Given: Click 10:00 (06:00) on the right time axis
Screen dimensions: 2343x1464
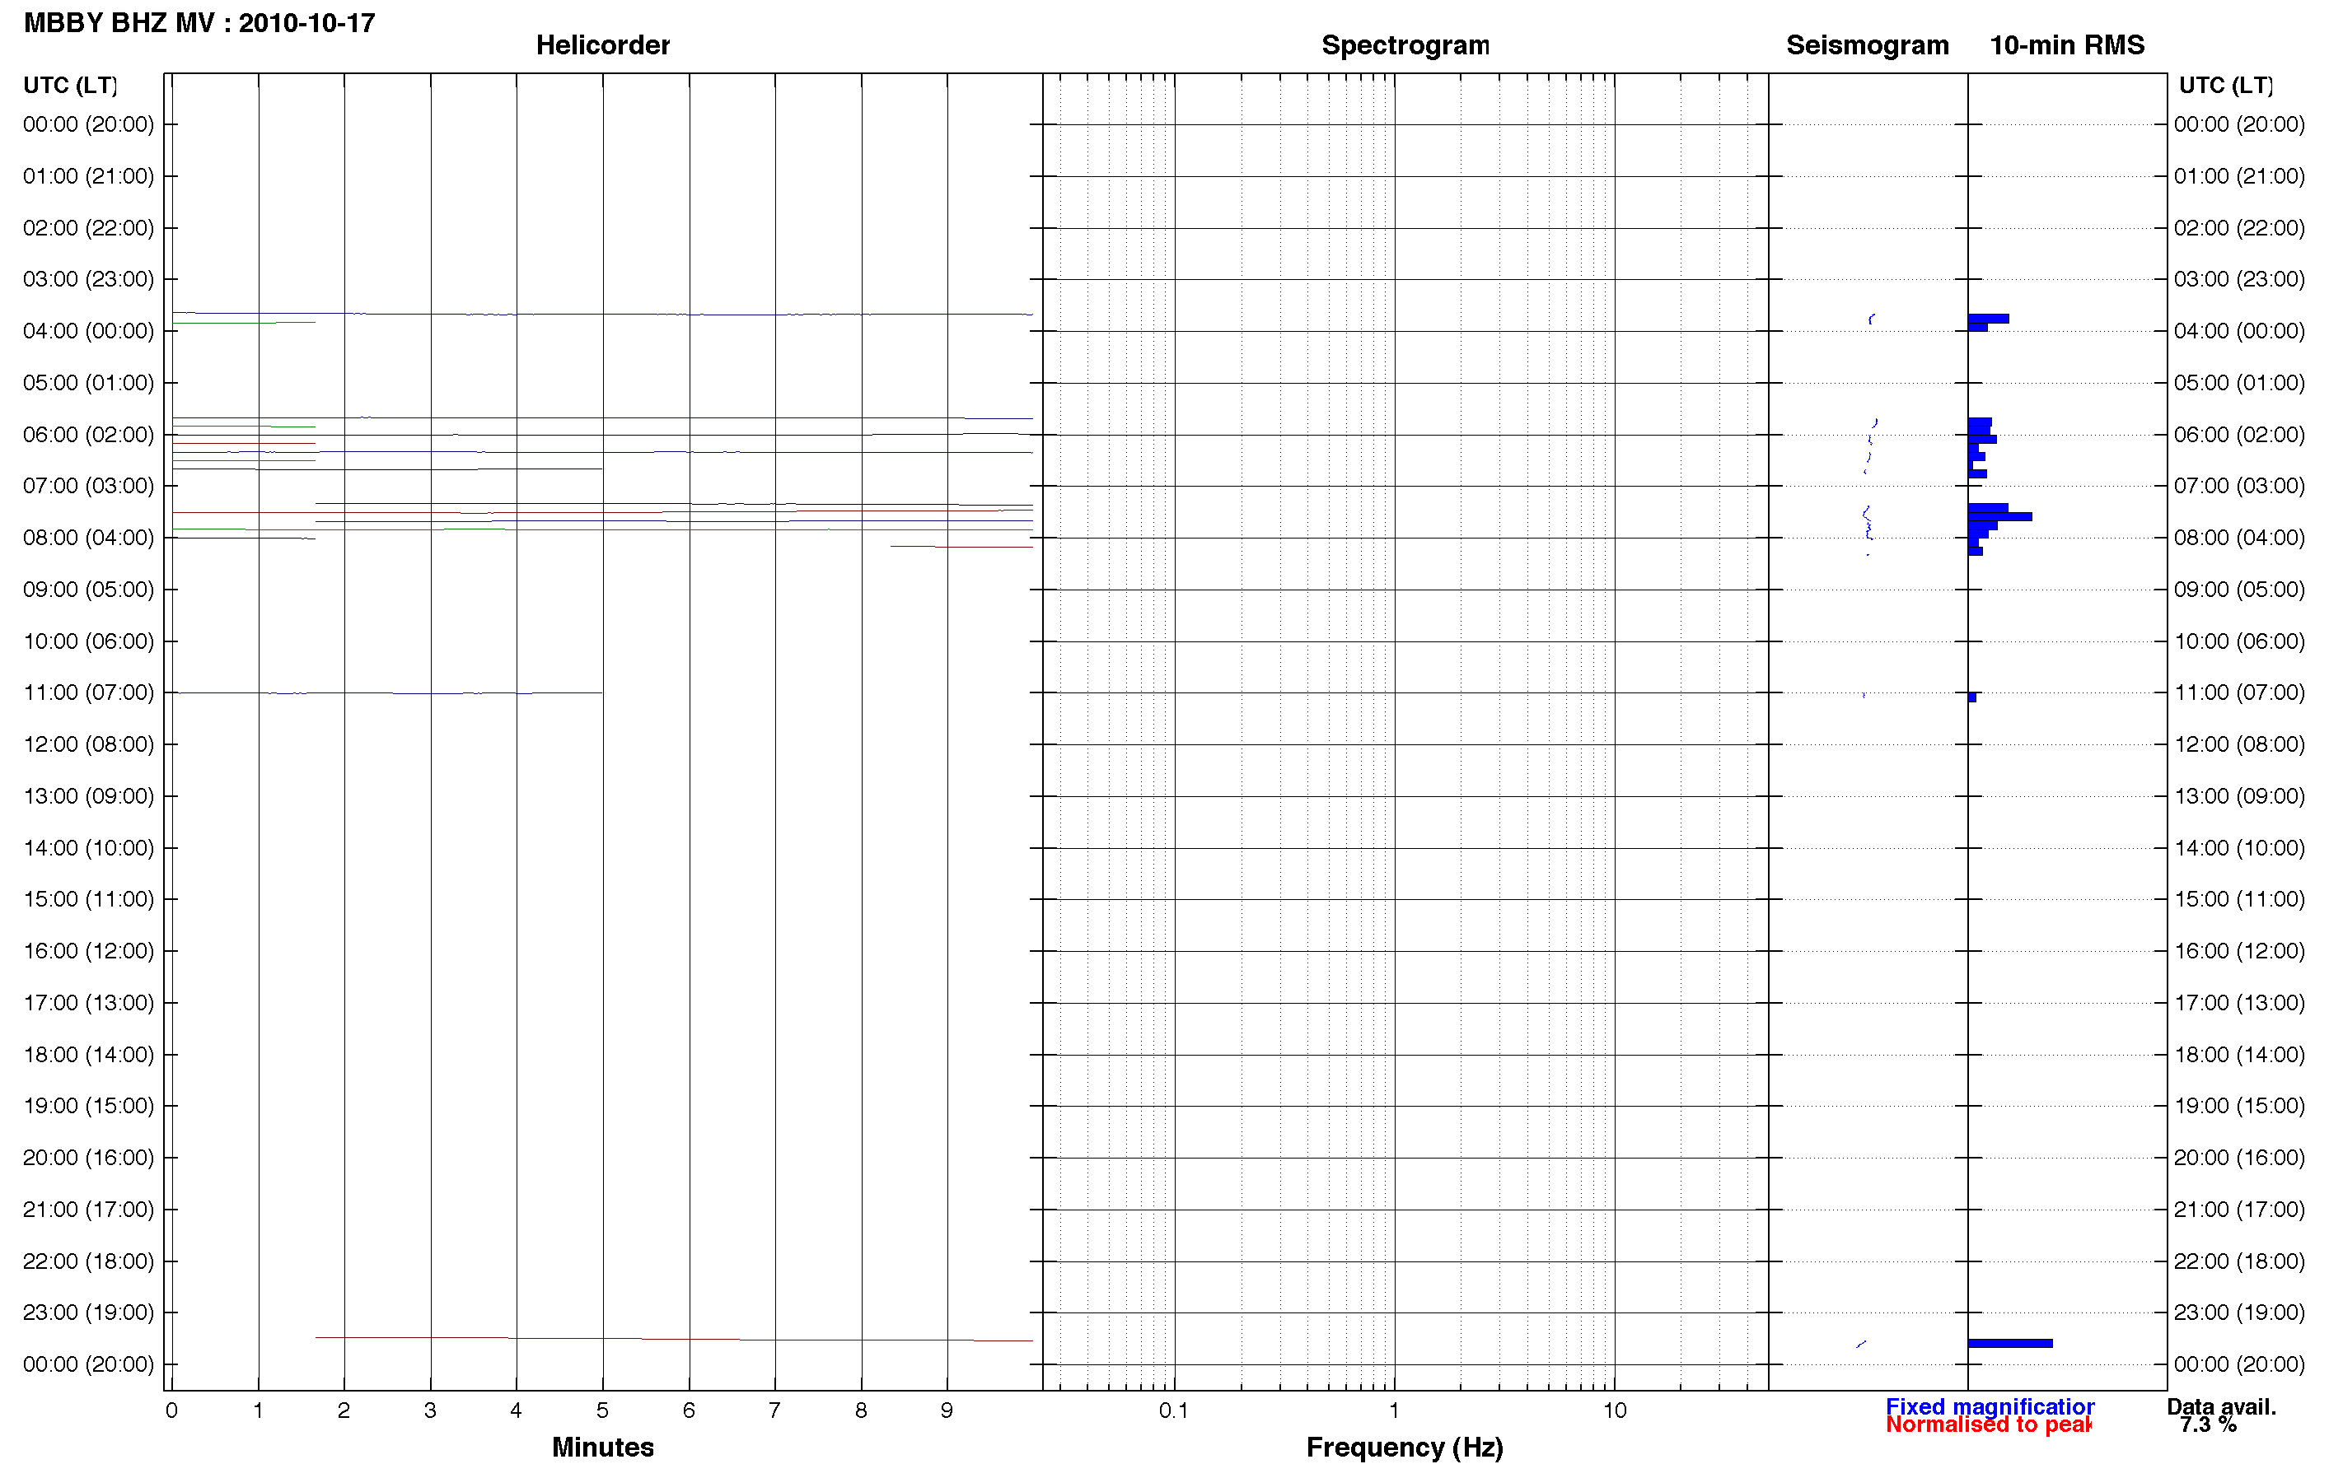Looking at the screenshot, I should pos(2238,641).
